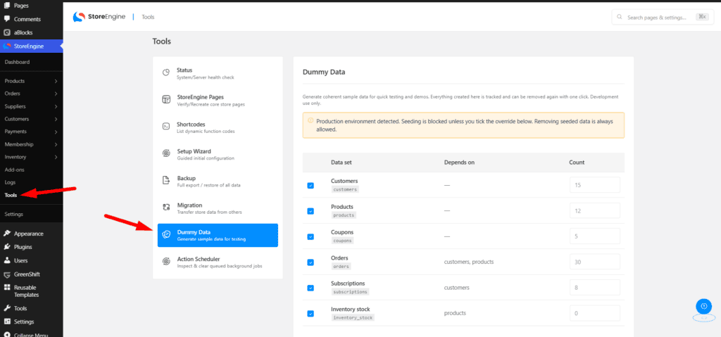Image resolution: width=721 pixels, height=337 pixels.
Task: Click the warning icon in production notice
Action: (310, 120)
